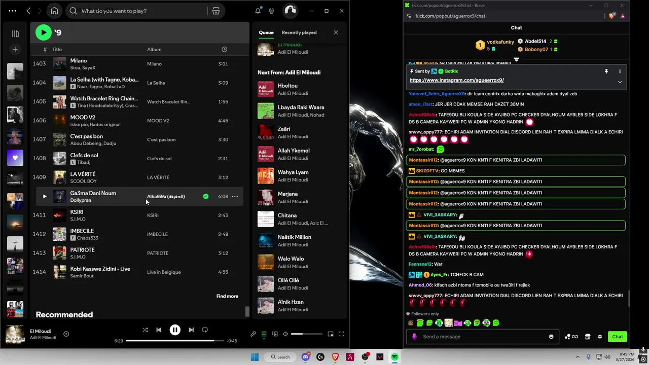This screenshot has width=649, height=365.
Task: Enter Spotify full screen mode
Action: (x=341, y=334)
